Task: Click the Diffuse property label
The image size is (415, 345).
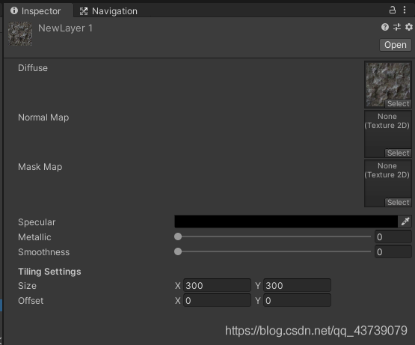Action: pos(33,68)
